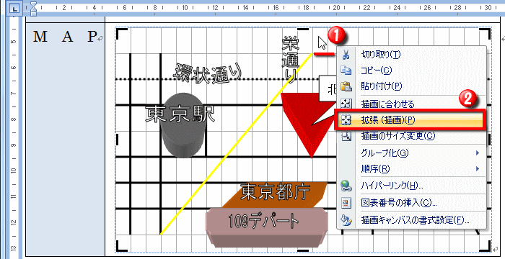Click the Fit drawing icon

(346, 104)
